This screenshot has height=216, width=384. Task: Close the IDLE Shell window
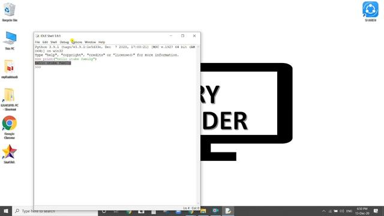pos(194,36)
